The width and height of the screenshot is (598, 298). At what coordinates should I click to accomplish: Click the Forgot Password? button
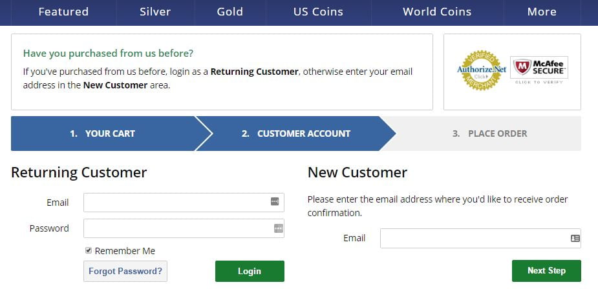125,271
